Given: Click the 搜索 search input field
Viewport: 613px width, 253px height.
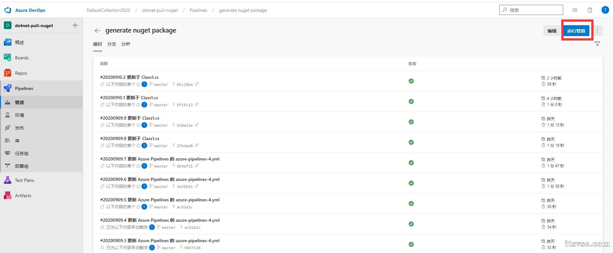Looking at the screenshot, I should (531, 10).
